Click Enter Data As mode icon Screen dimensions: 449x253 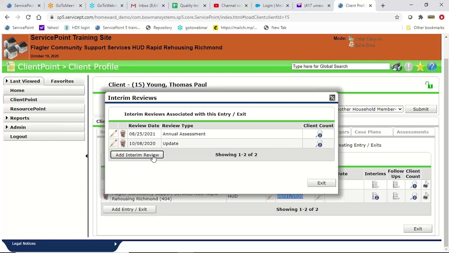[x=351, y=38]
